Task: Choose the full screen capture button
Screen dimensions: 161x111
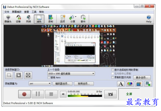Action: (28, 75)
